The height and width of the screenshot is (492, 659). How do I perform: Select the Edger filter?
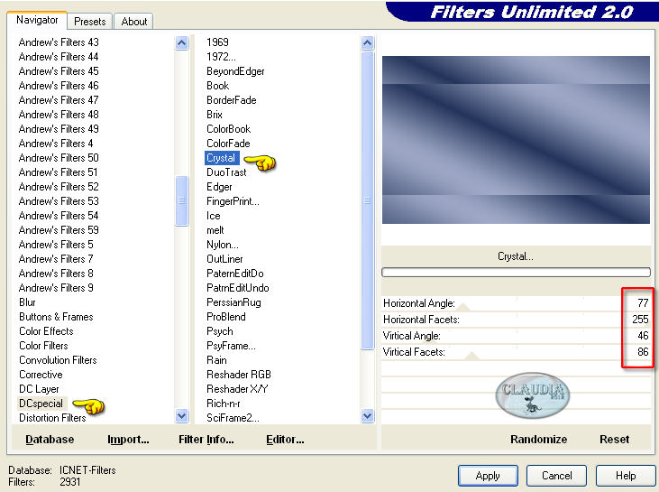point(219,187)
